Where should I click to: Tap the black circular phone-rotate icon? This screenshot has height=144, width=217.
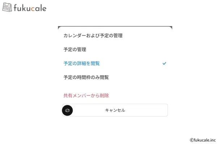pos(67,111)
